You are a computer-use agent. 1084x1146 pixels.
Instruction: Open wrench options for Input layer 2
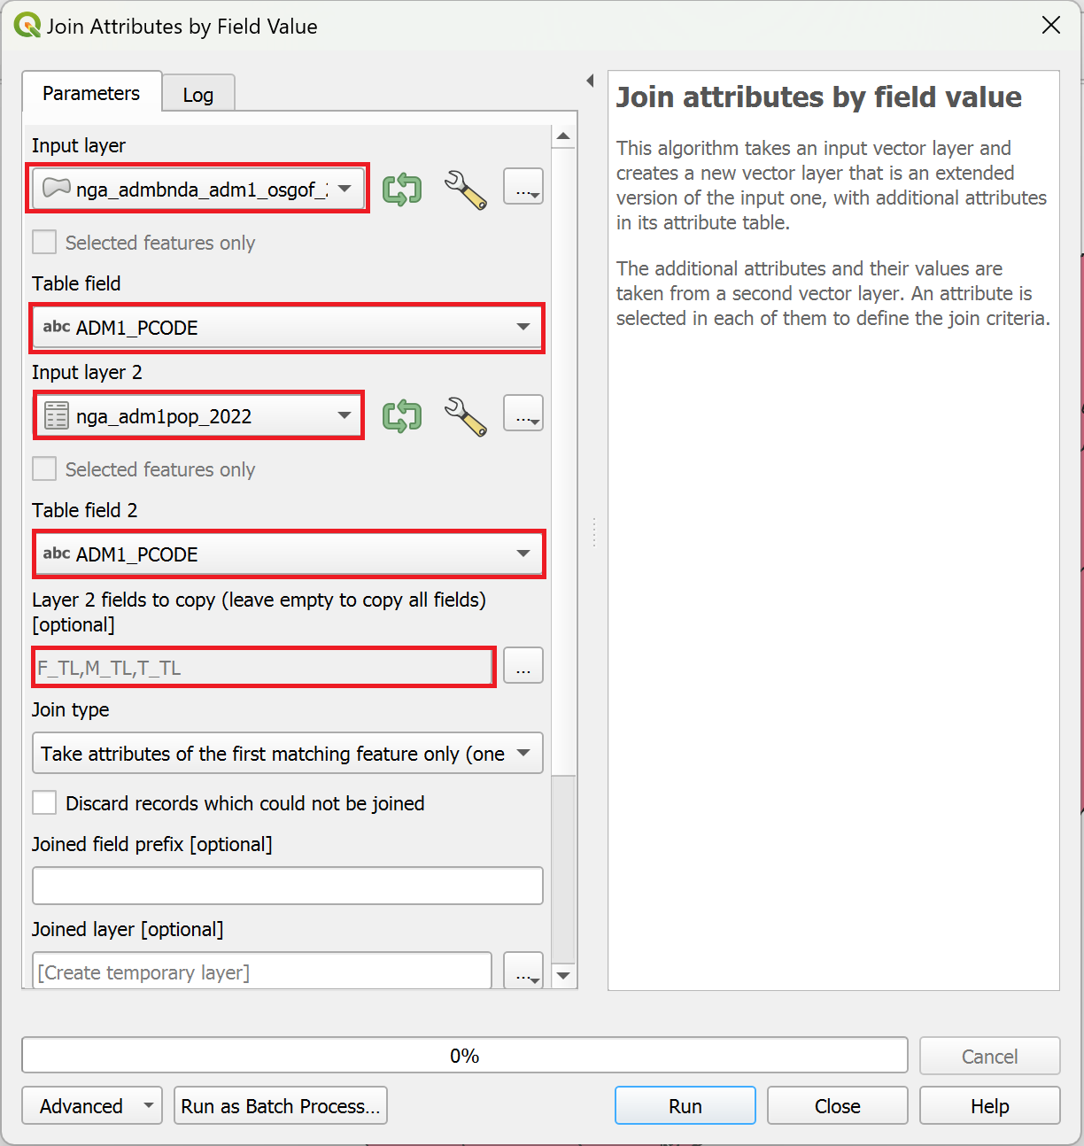[x=465, y=415]
